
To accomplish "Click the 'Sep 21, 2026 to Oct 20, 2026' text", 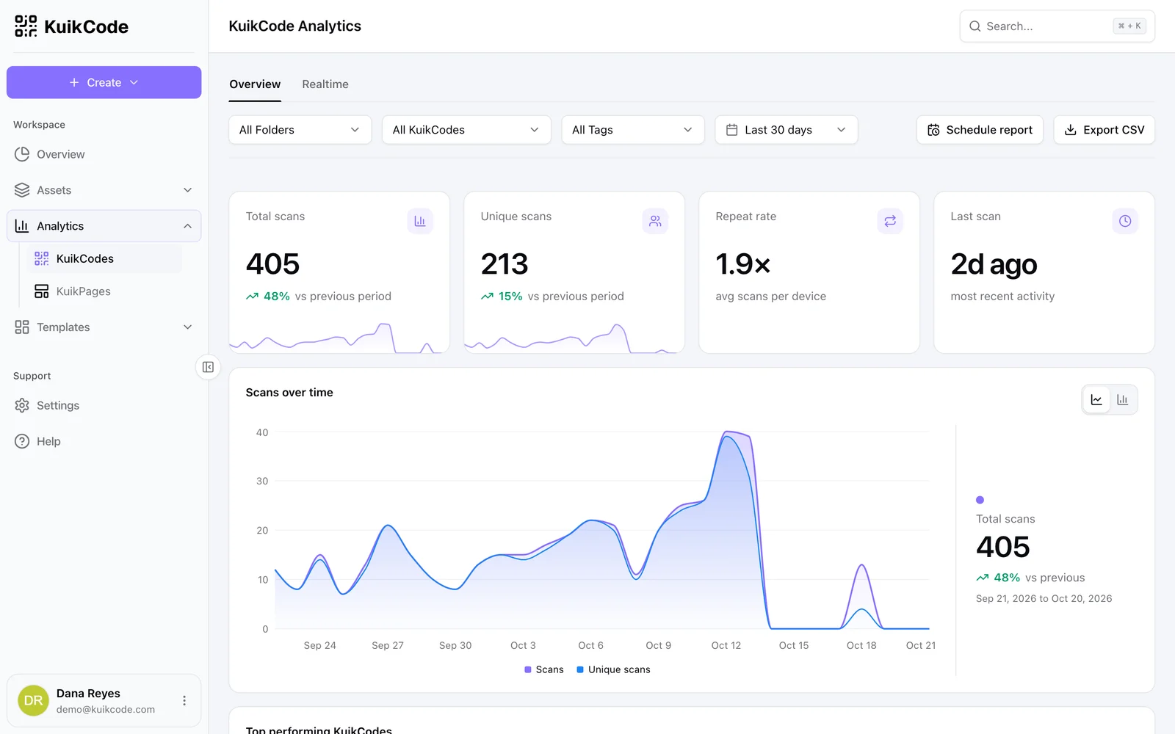I will (x=1044, y=599).
